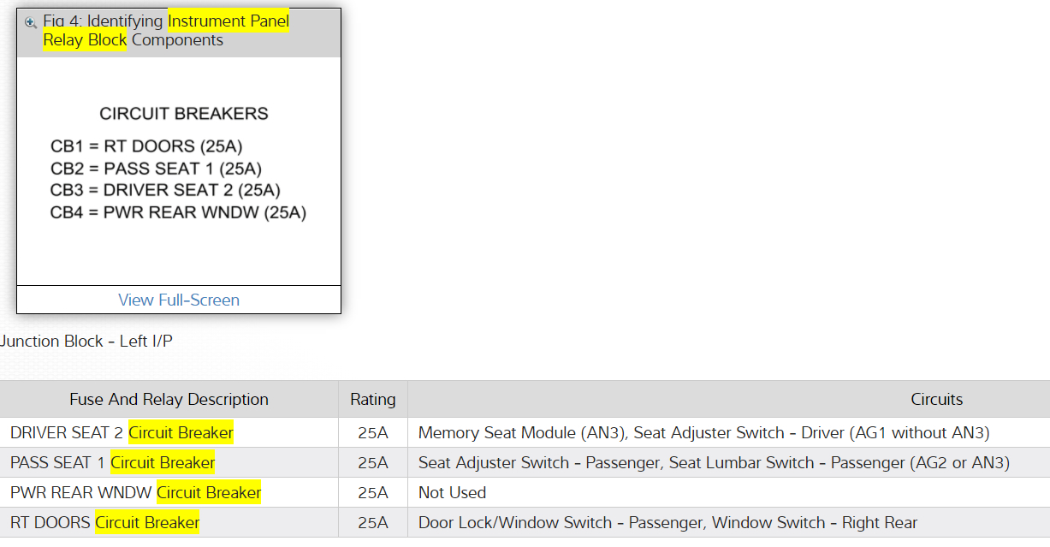Select the Door Lock/Window Switch circuits cell
This screenshot has width=1050, height=547.
[x=667, y=523]
